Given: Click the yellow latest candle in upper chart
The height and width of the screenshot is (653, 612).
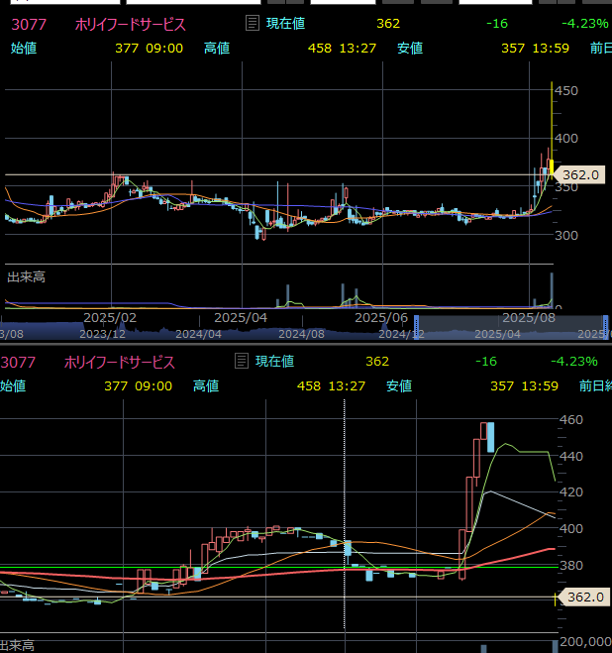Looking at the screenshot, I should (552, 167).
